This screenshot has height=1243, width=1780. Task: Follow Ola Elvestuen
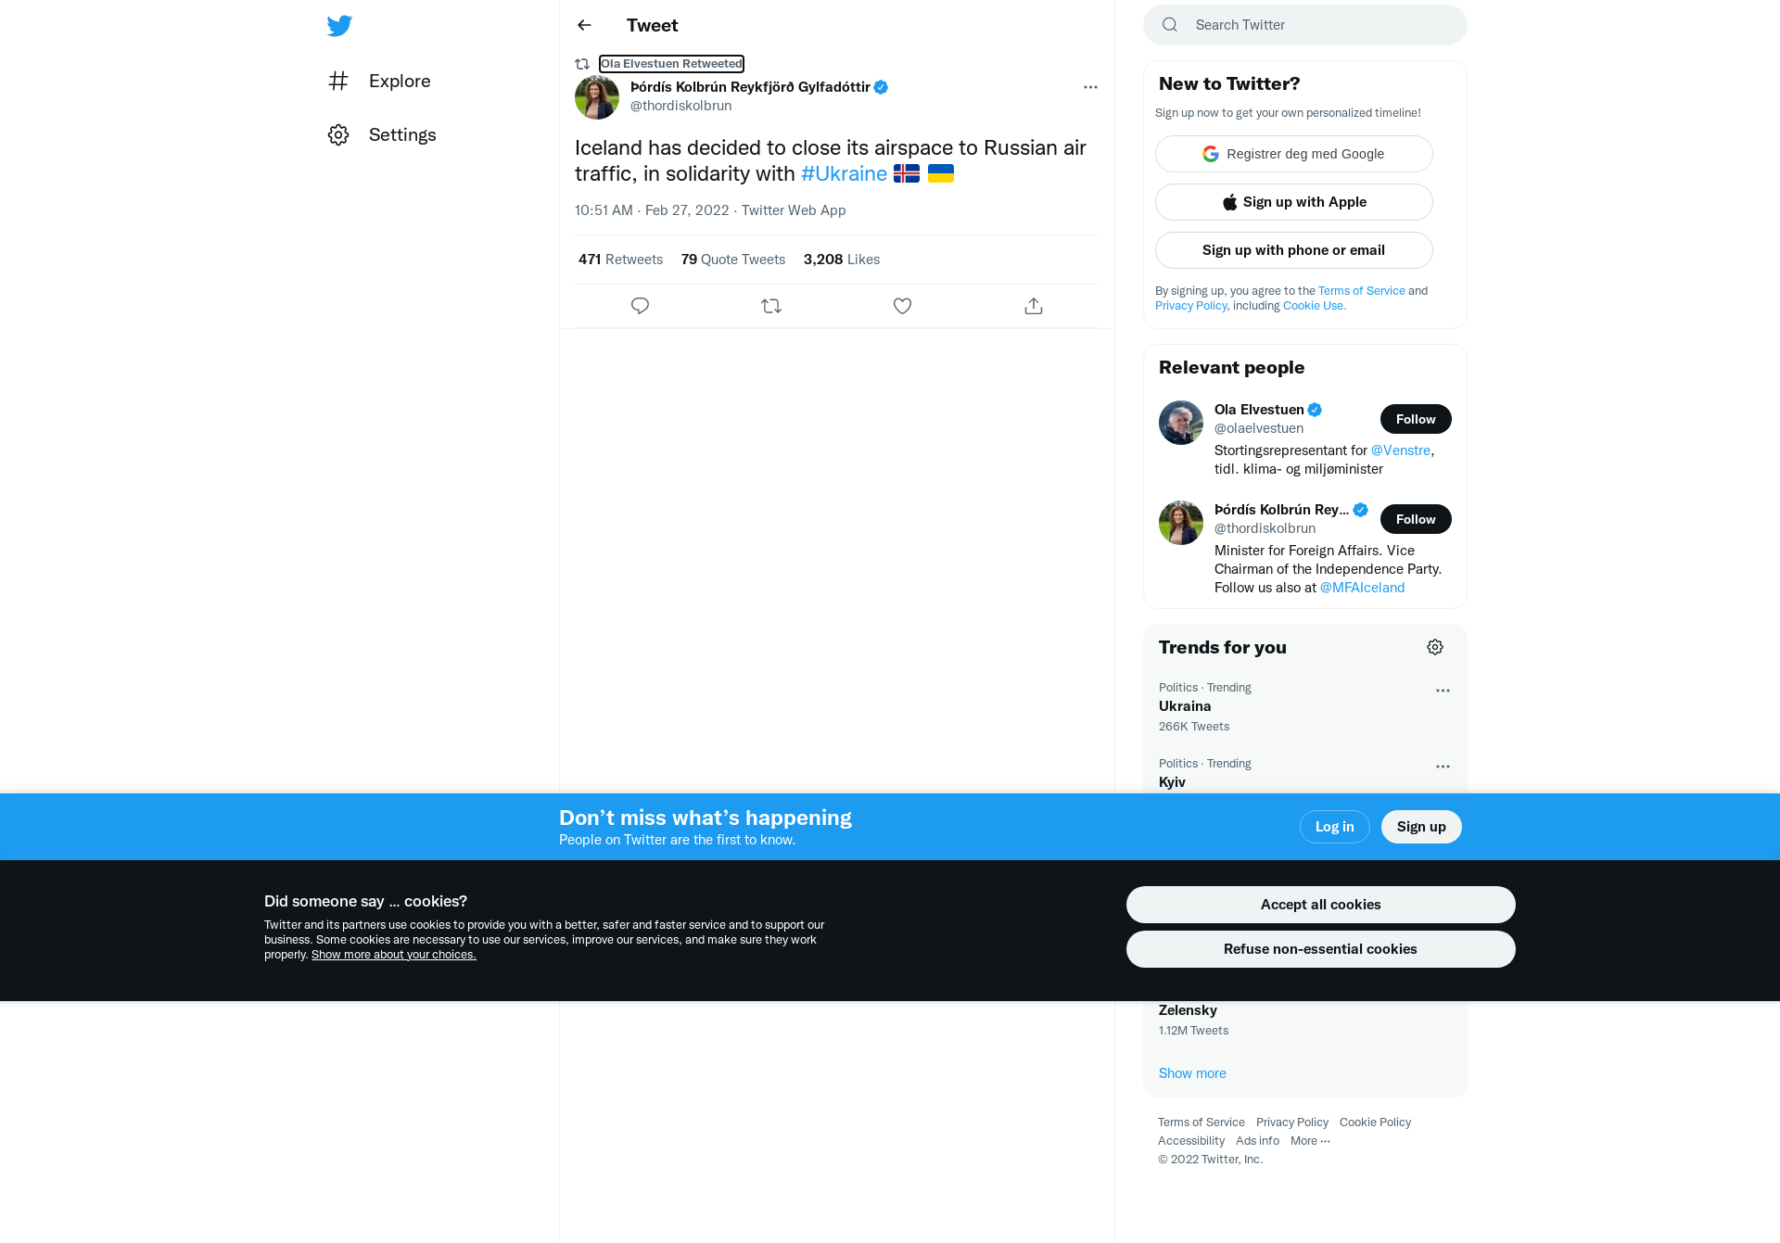[1416, 419]
